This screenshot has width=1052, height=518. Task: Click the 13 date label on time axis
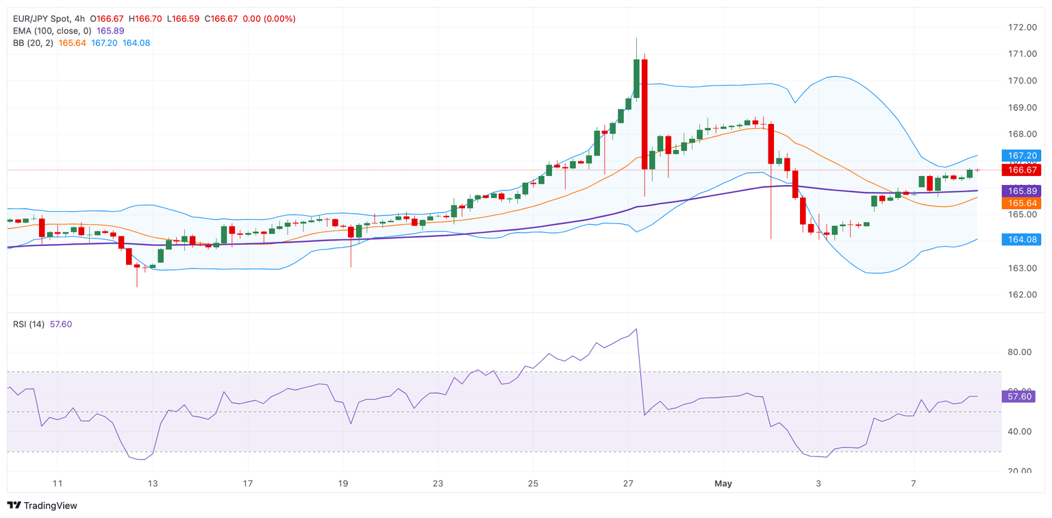click(x=153, y=484)
